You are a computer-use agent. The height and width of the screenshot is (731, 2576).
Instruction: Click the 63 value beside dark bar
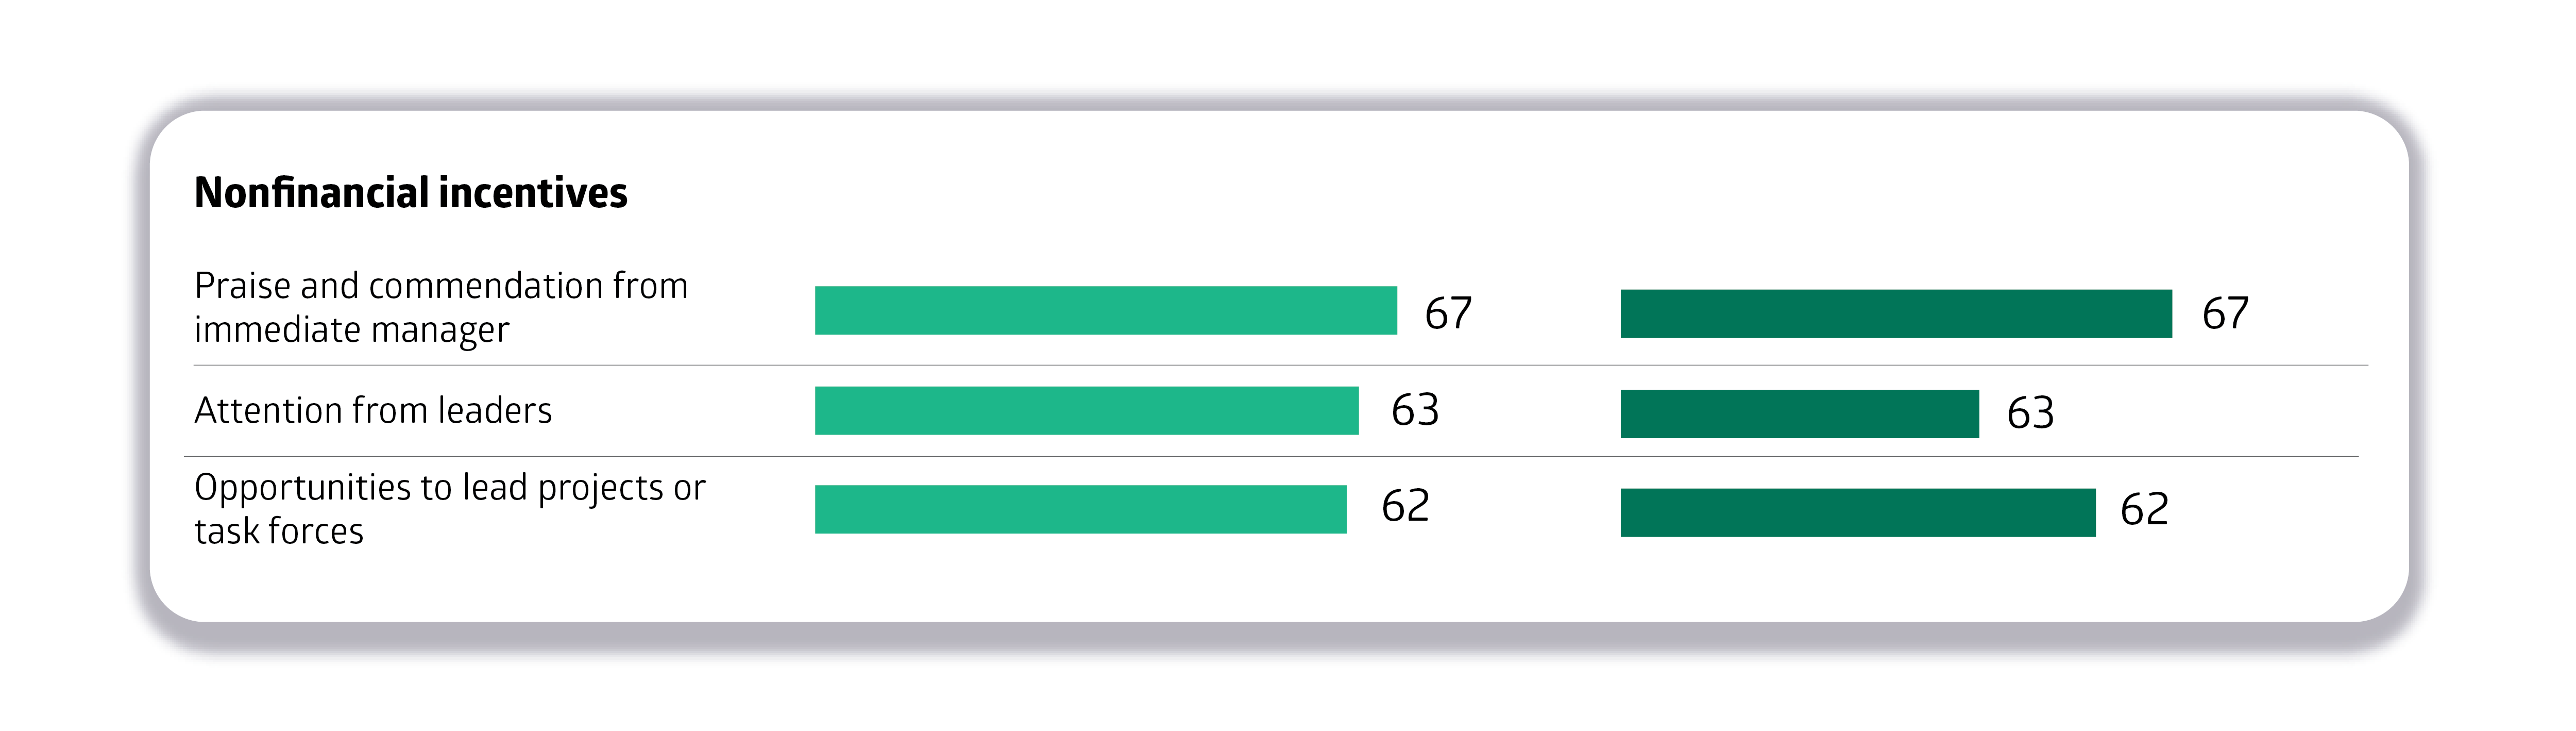(2030, 412)
